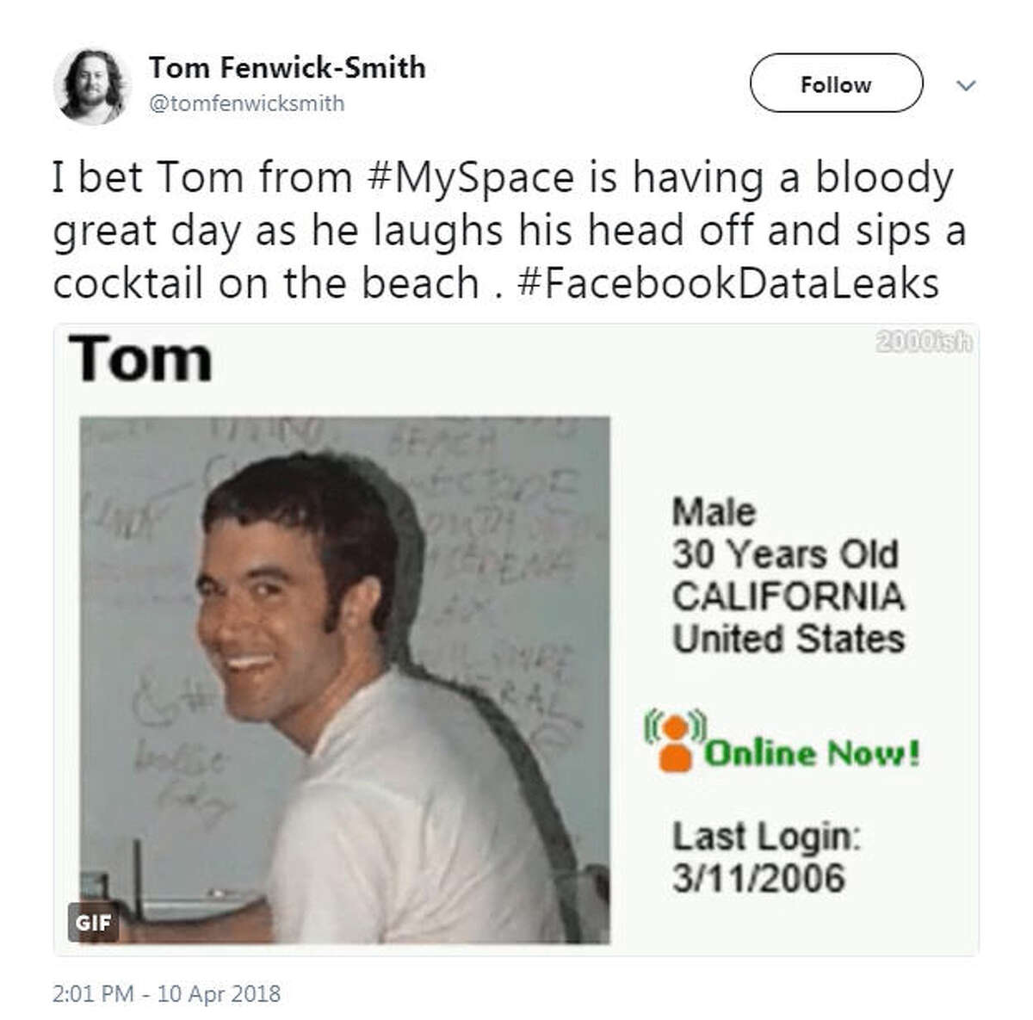Click the GIF badge on the image
Viewport: 1033px width, 1020px height.
93,922
